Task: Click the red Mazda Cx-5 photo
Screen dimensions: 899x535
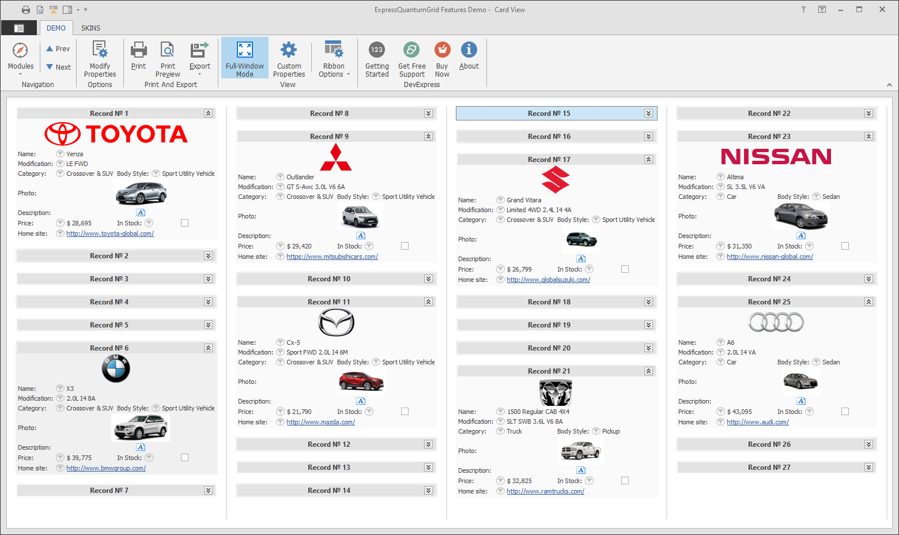Action: [x=361, y=382]
